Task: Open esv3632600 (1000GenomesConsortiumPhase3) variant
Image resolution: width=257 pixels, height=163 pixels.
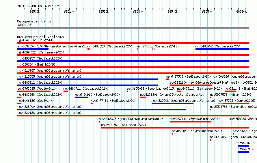Action: (x=204, y=83)
